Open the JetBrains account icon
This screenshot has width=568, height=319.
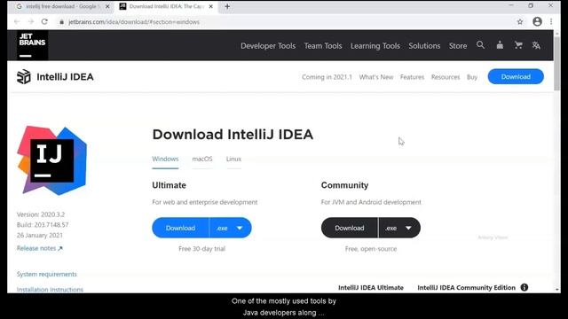[x=500, y=45]
